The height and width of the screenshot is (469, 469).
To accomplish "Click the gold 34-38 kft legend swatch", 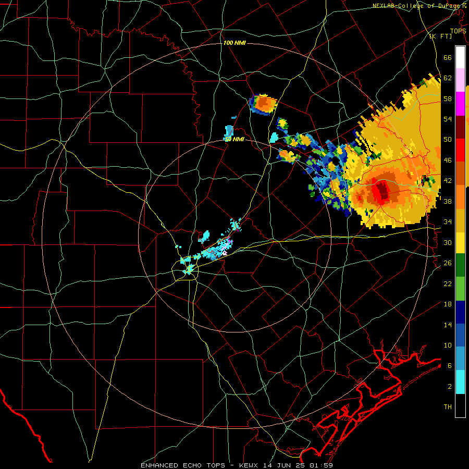I will point(460,220).
